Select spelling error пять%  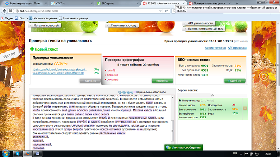[111, 70]
